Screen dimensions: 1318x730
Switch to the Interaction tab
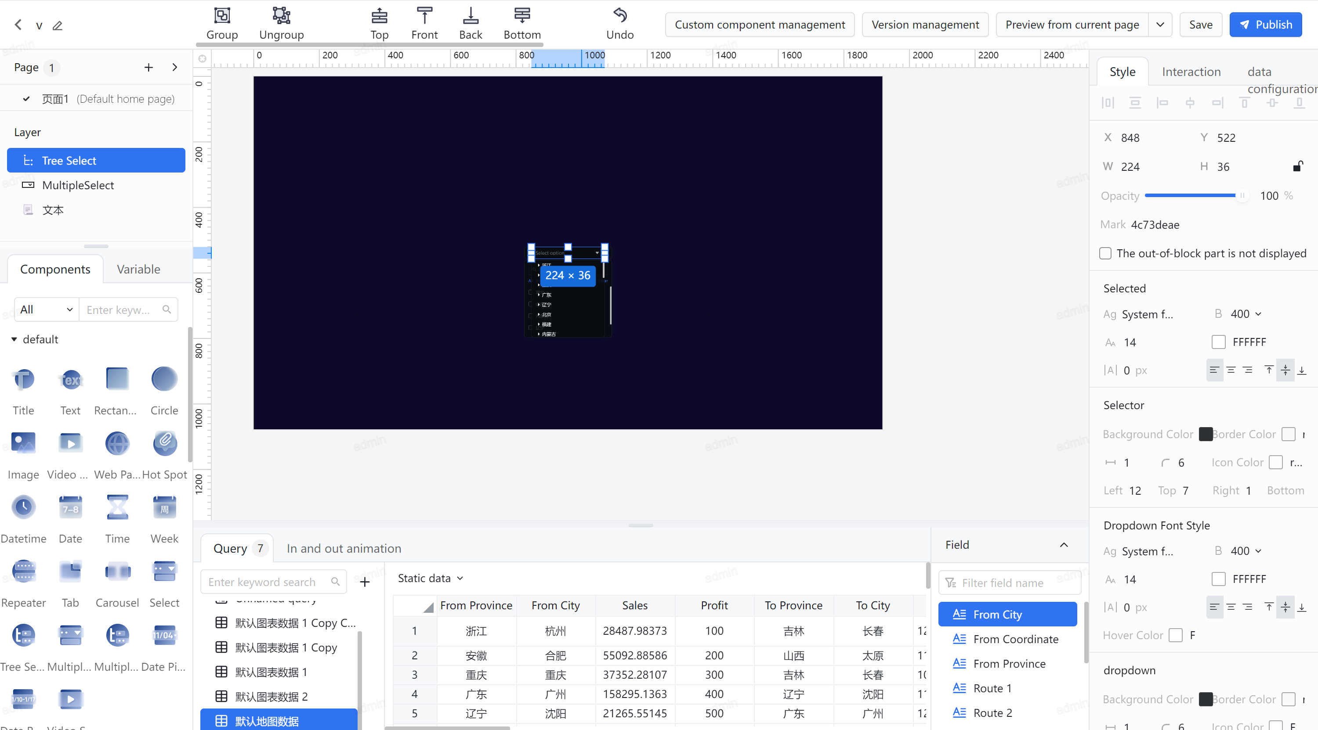coord(1191,72)
